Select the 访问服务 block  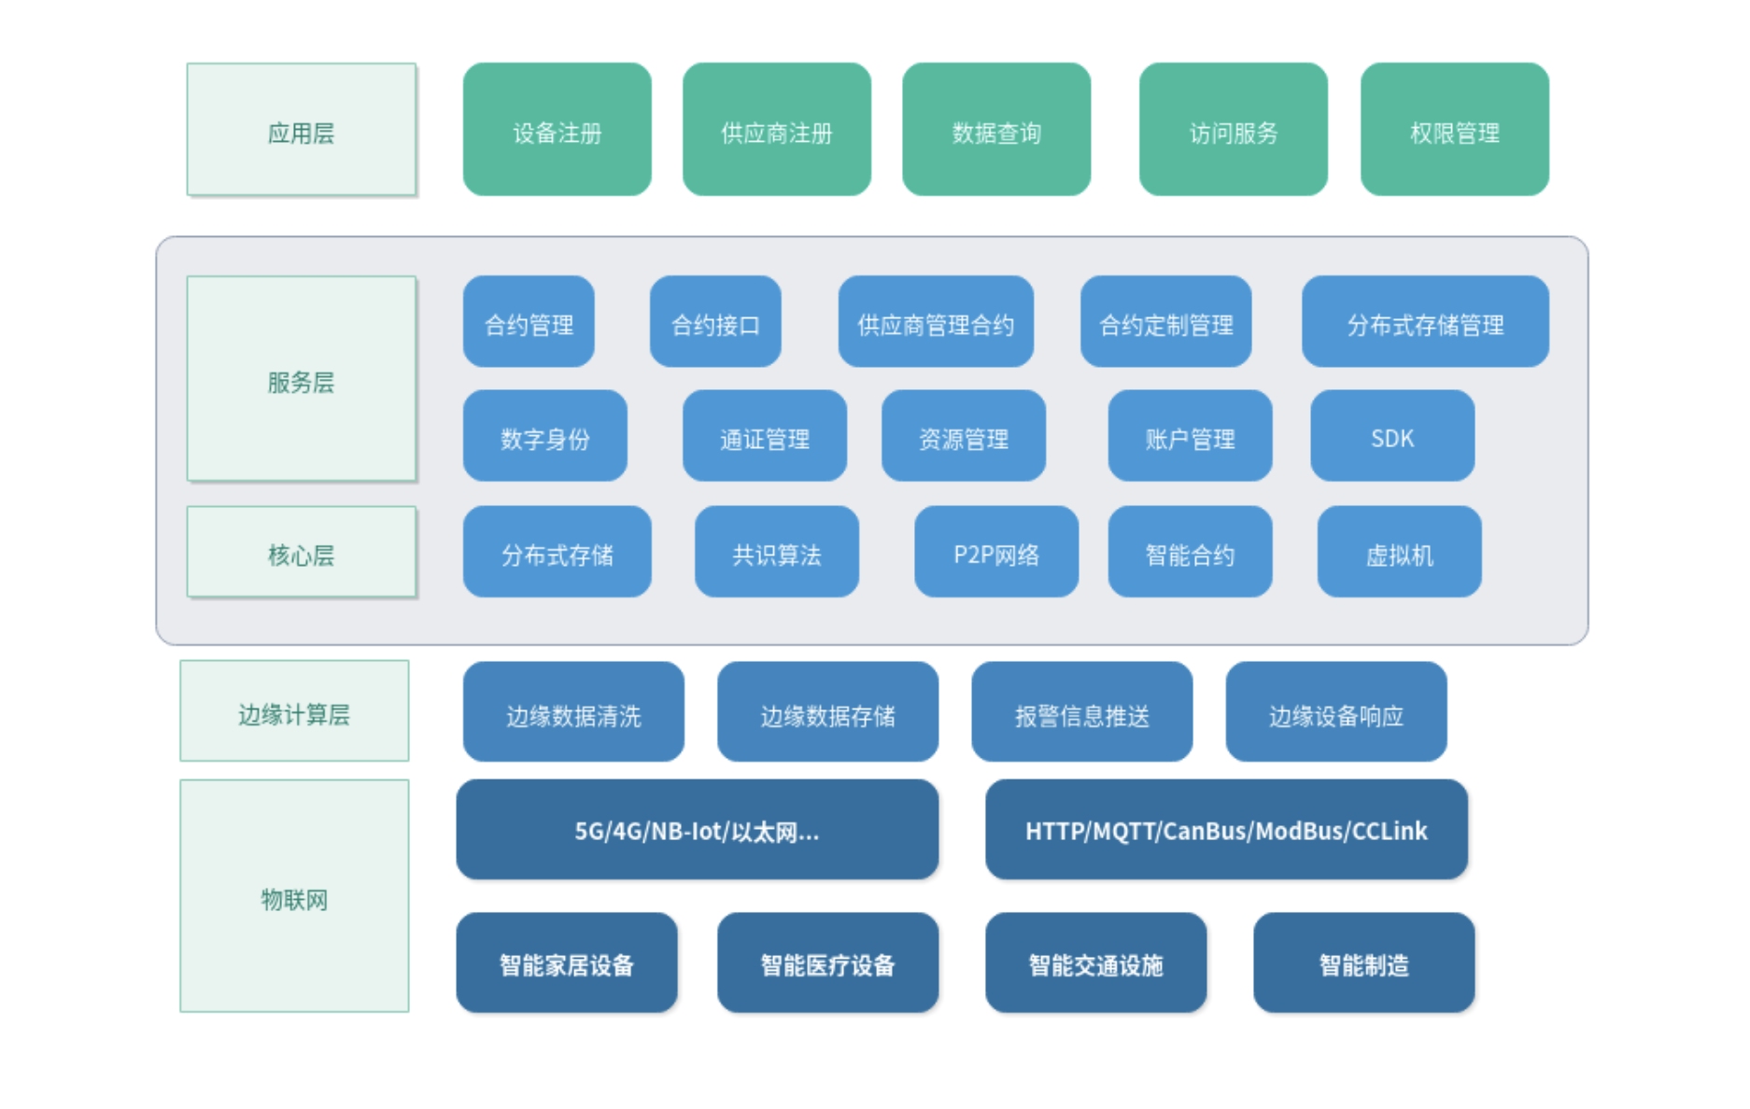coord(1234,130)
